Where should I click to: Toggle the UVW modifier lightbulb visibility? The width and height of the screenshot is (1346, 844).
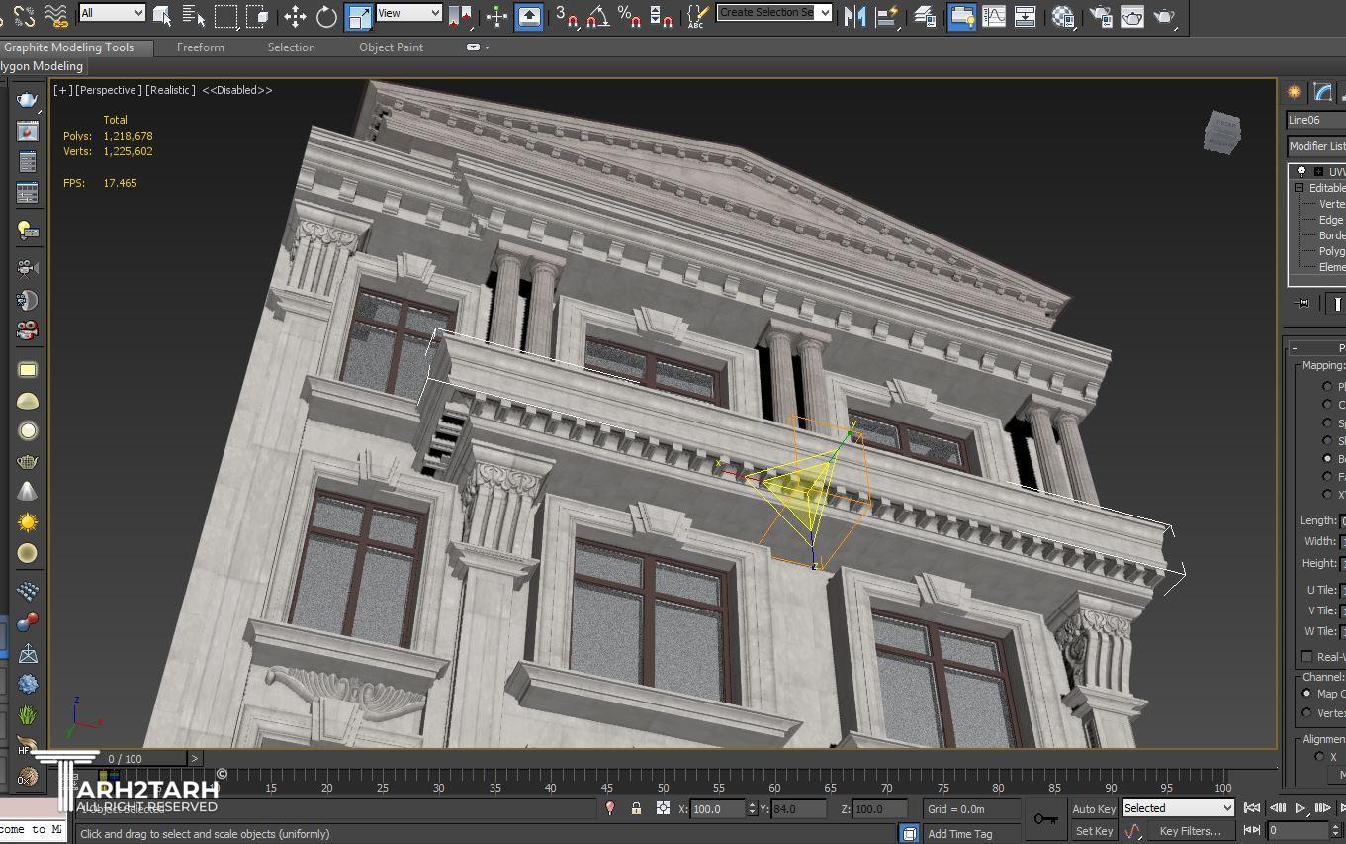tap(1301, 171)
